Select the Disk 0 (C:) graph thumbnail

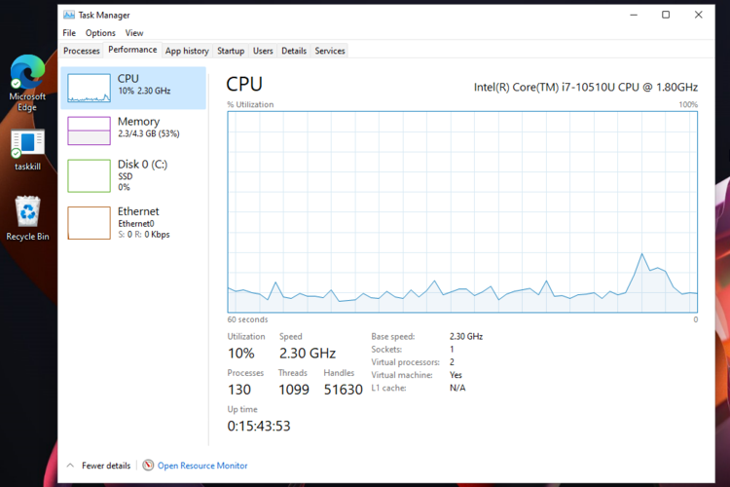(89, 175)
